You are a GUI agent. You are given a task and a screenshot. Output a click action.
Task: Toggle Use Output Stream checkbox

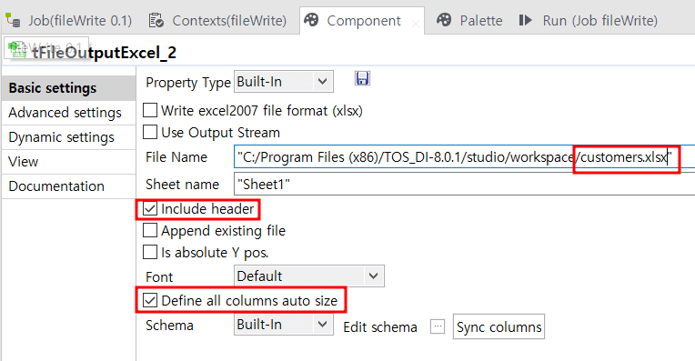150,132
